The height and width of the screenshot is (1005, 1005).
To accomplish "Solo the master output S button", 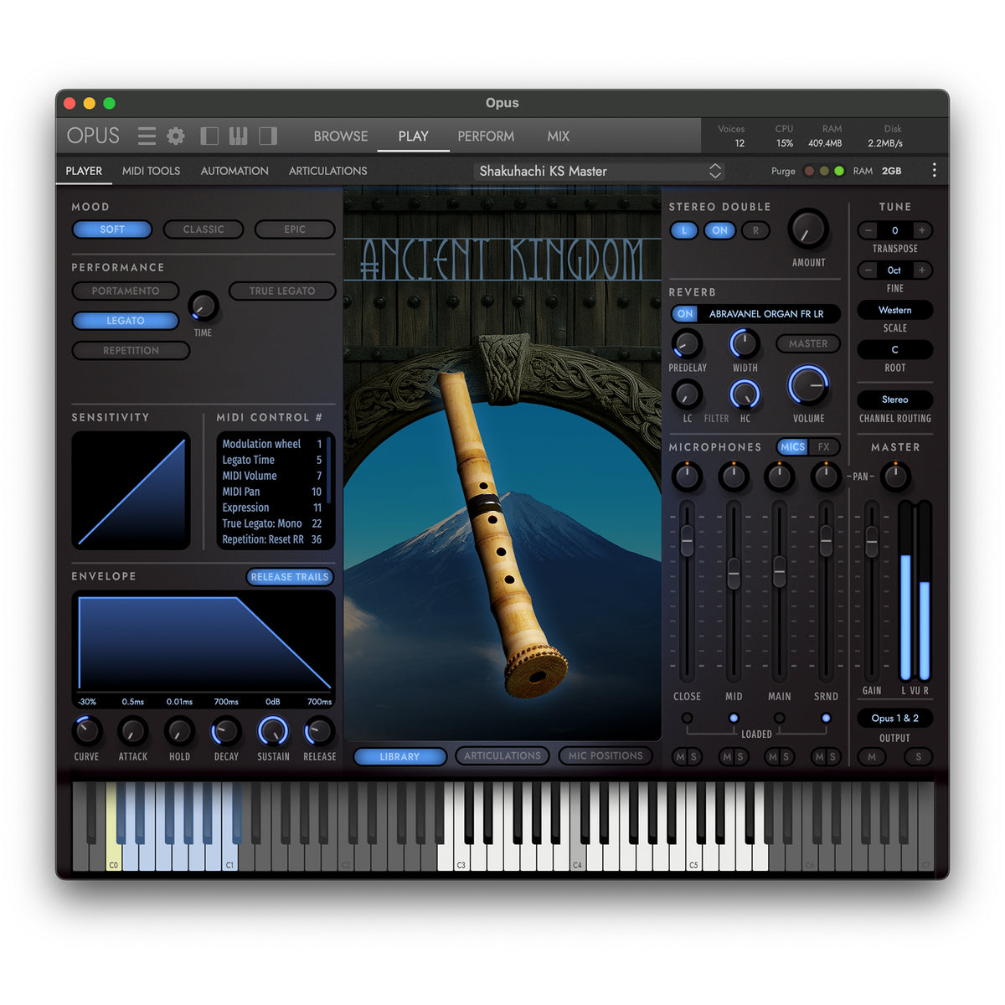I will 919,757.
